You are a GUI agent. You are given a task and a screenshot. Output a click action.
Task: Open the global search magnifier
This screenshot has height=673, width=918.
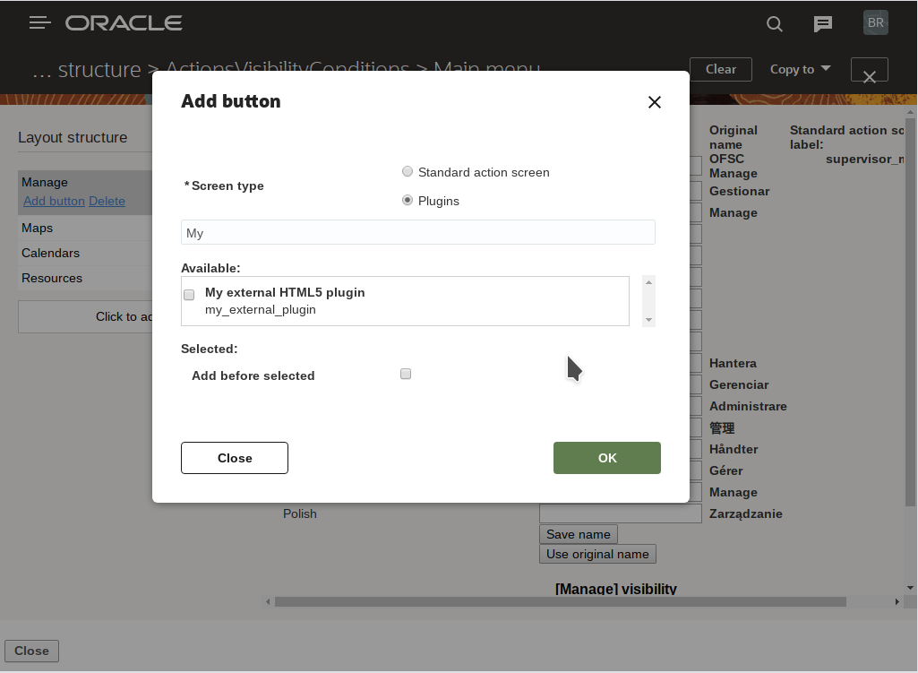coord(774,24)
